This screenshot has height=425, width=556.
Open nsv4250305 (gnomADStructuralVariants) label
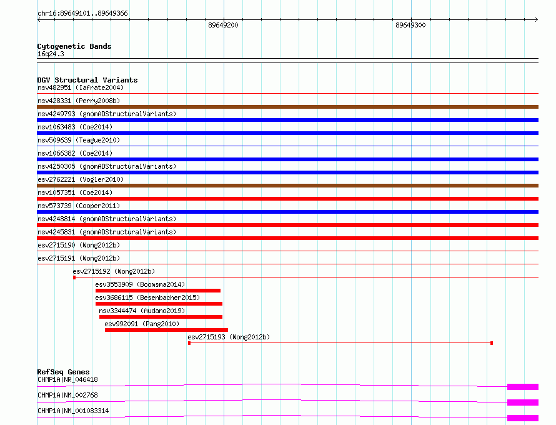click(x=107, y=166)
